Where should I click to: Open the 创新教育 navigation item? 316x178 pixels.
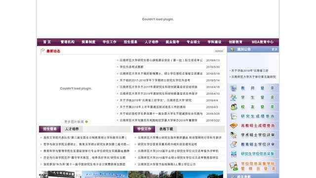[x=236, y=42]
